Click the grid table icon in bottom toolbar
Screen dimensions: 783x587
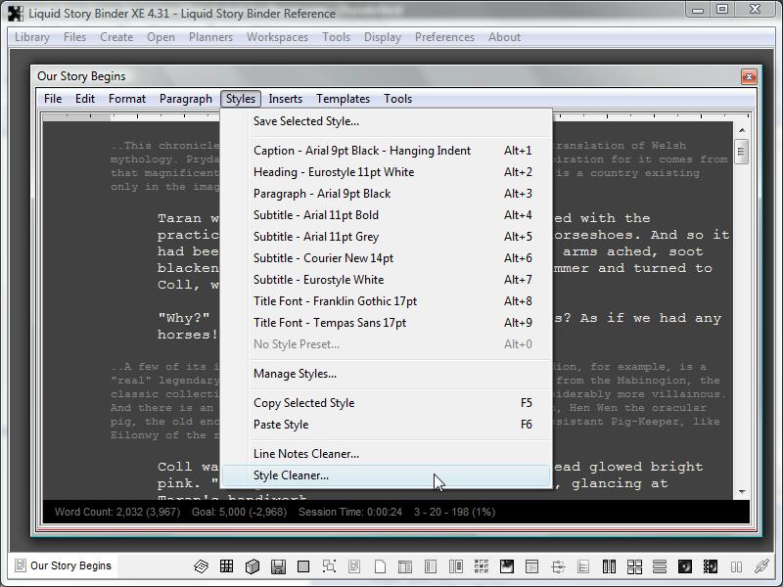tap(226, 566)
